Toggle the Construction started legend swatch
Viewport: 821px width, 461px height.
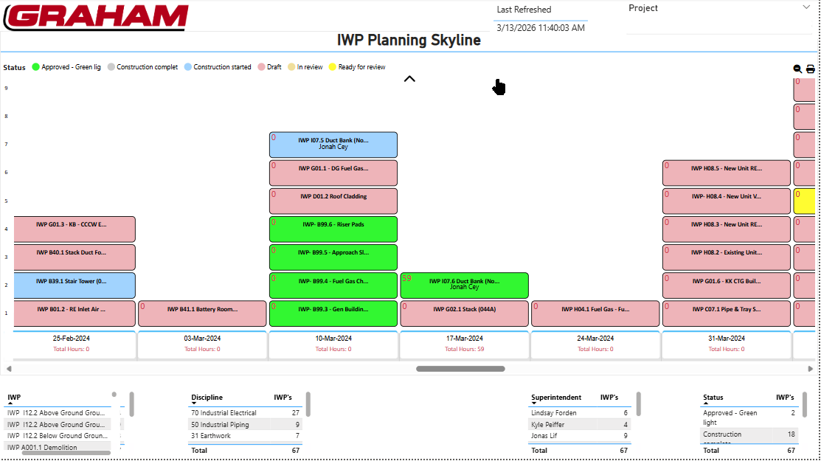188,67
